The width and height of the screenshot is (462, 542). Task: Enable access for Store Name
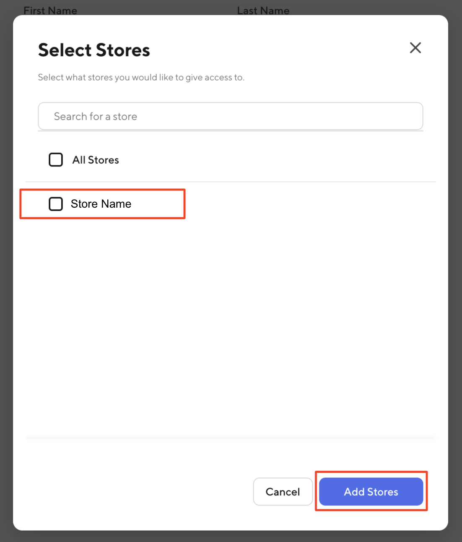point(56,204)
